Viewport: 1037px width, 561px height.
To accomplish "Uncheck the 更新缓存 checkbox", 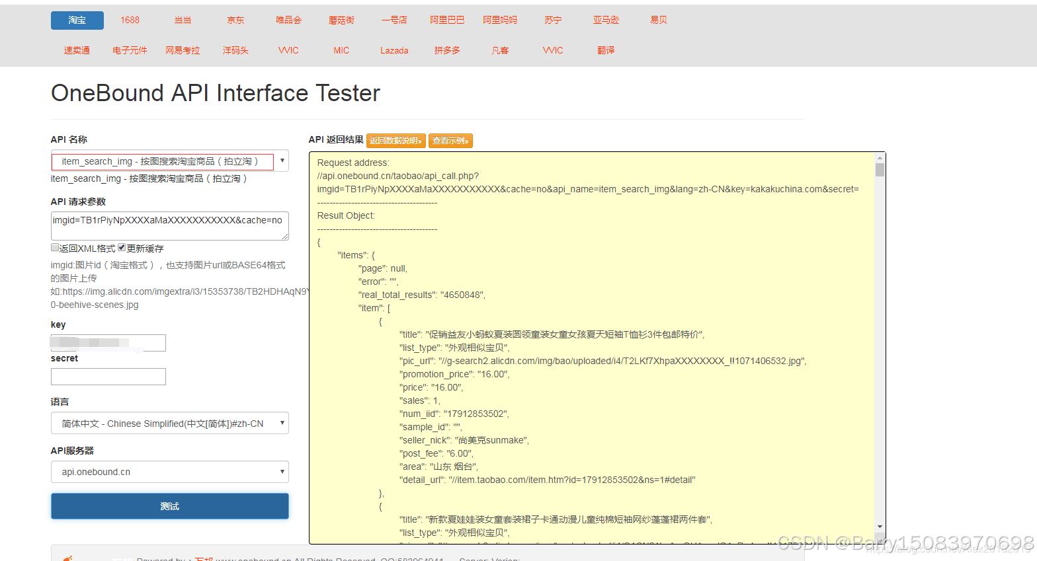I will point(122,248).
